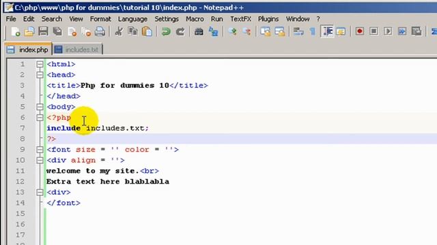Click the title text on line 3

(x=125, y=85)
